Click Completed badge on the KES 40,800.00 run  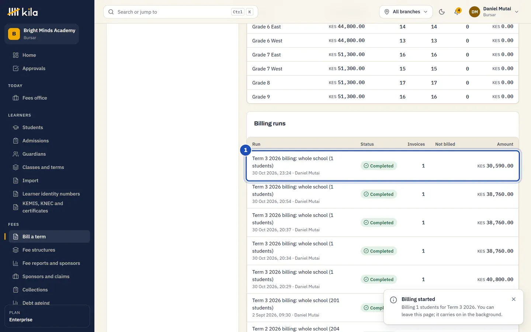tap(379, 279)
